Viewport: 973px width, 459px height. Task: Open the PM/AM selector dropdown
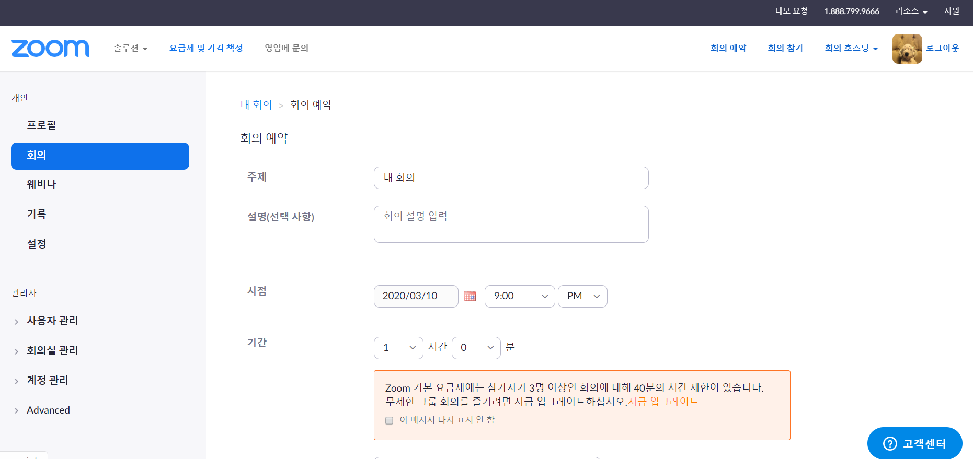point(582,296)
